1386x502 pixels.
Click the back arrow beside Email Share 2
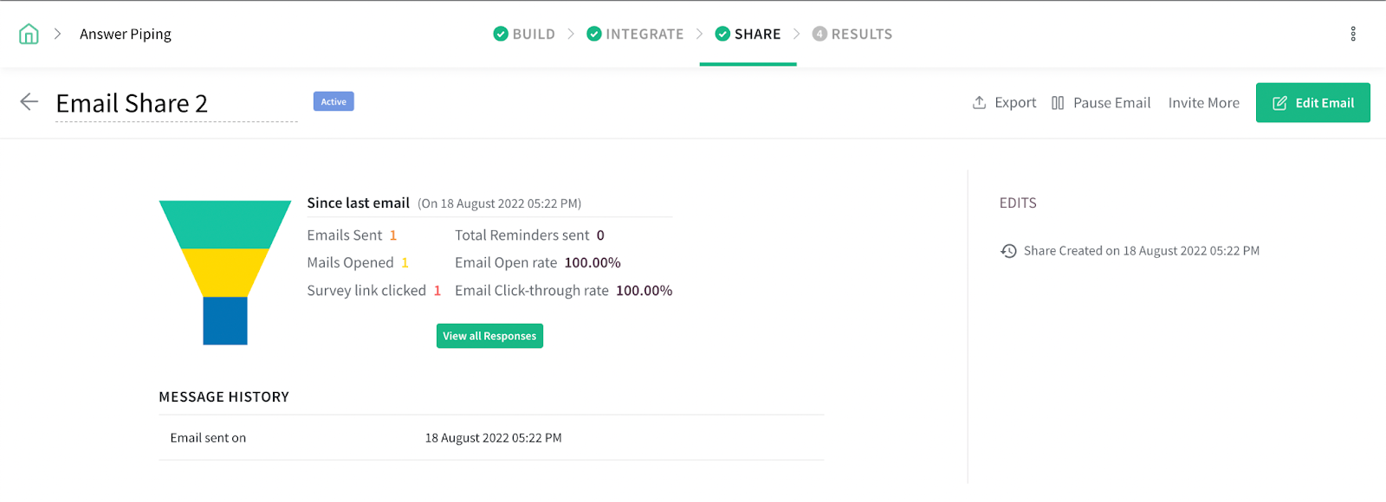pyautogui.click(x=29, y=102)
